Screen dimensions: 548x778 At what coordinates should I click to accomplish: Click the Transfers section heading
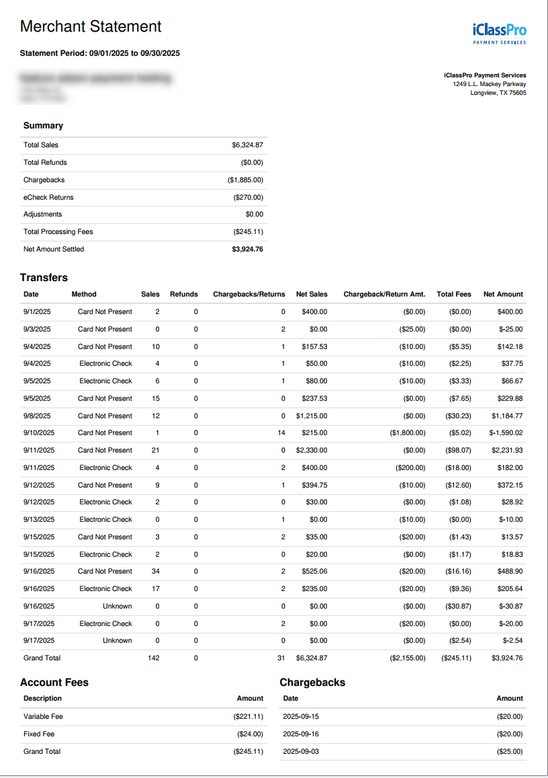pyautogui.click(x=44, y=277)
